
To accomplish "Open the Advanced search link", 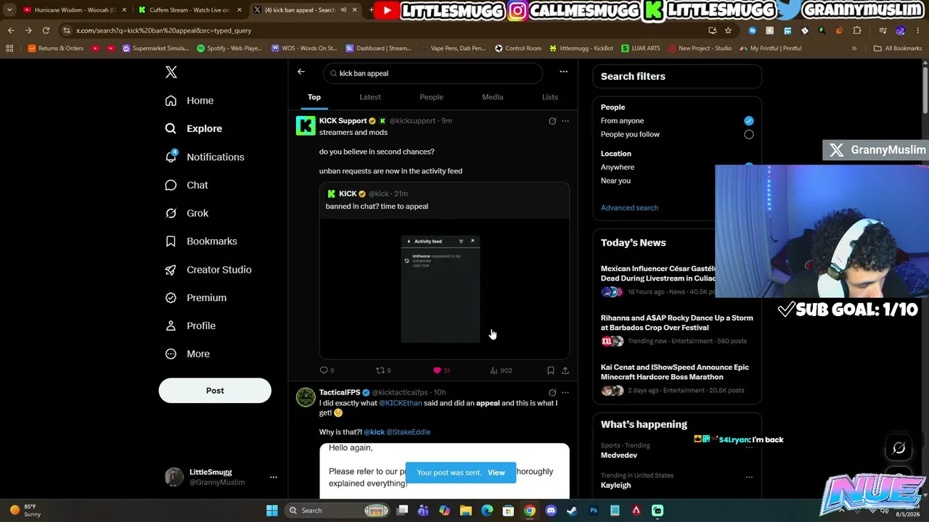I will pos(629,208).
